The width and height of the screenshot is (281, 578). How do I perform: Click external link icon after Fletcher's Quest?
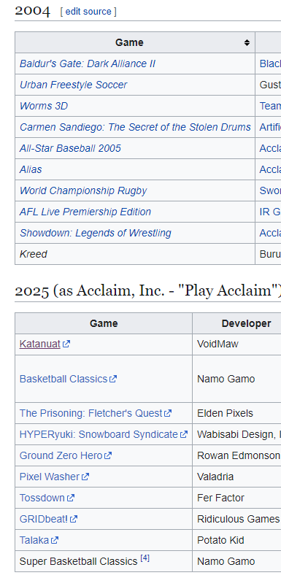pyautogui.click(x=168, y=413)
